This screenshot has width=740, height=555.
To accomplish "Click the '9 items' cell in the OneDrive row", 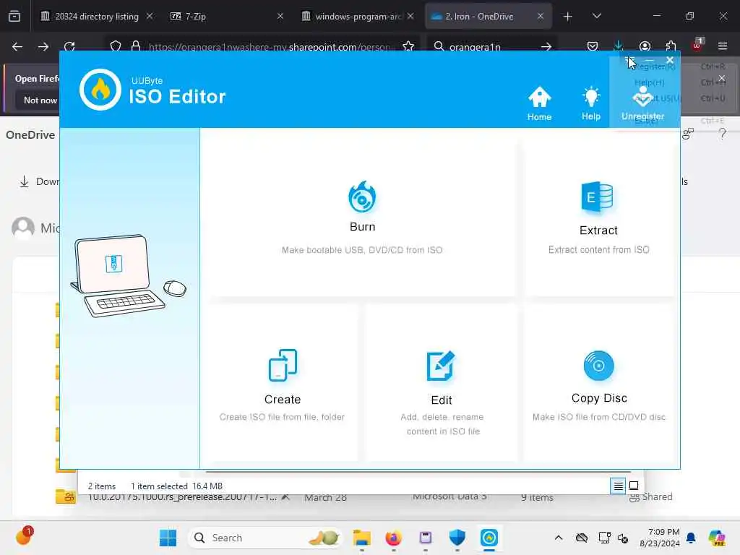I will coord(537,497).
